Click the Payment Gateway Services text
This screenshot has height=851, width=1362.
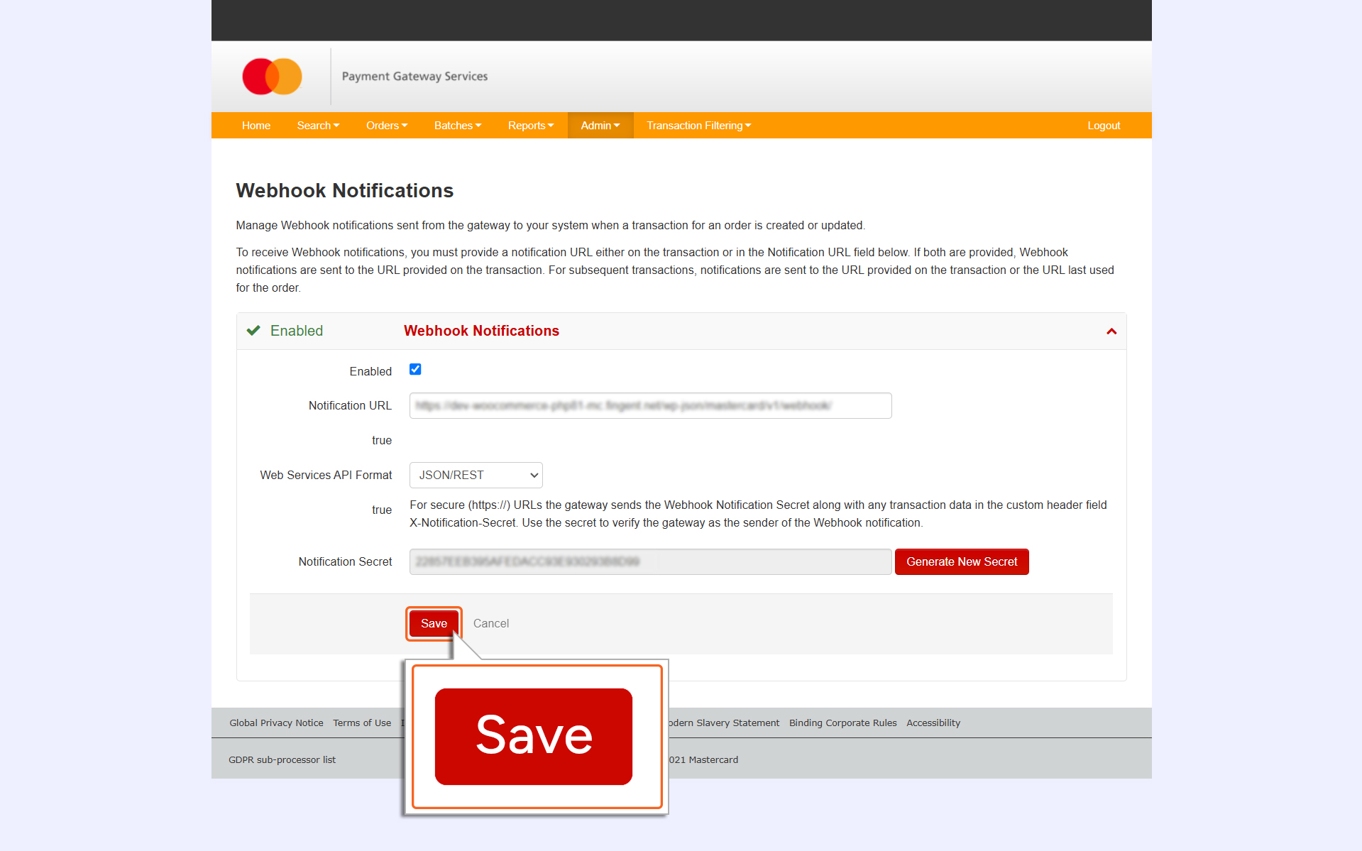pos(414,77)
